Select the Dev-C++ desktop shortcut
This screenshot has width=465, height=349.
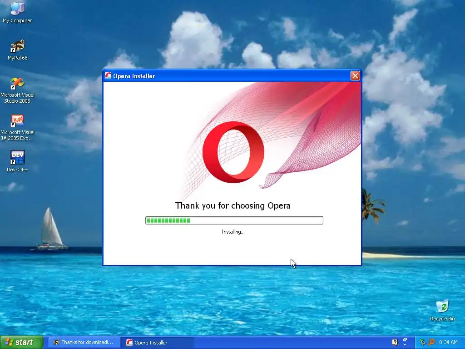[x=17, y=161]
